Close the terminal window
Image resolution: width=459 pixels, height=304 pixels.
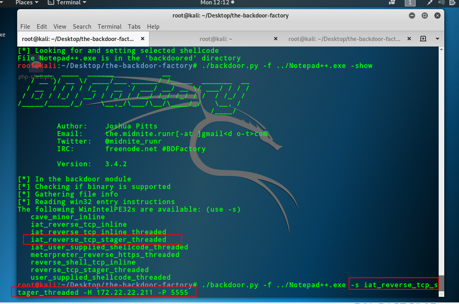[437, 16]
